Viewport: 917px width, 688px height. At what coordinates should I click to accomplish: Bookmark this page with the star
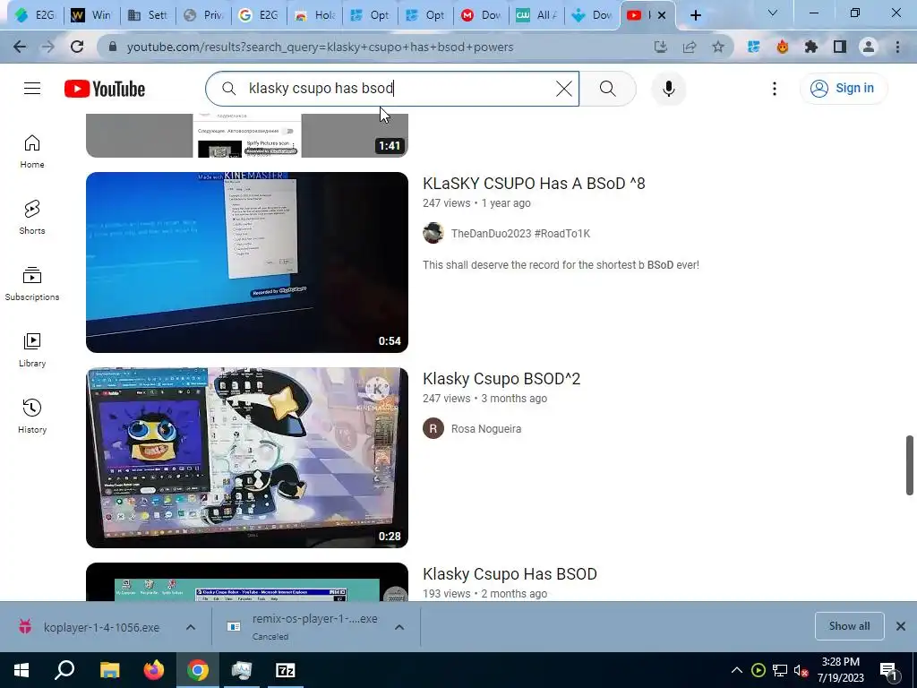coord(717,47)
